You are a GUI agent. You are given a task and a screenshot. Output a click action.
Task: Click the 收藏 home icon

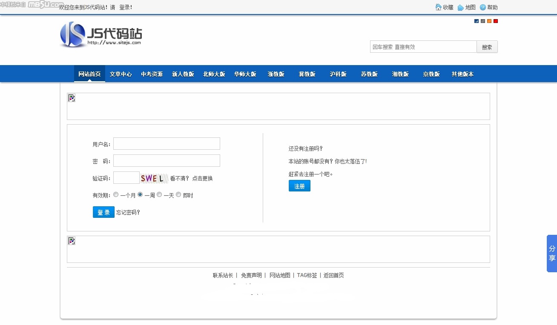click(438, 7)
